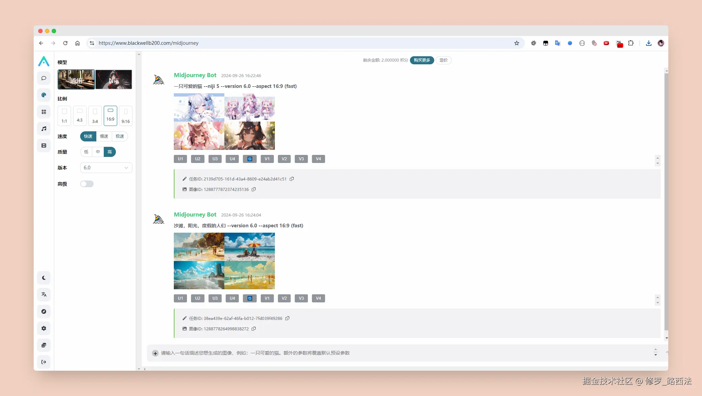Open the settings gear icon in sidebar
The width and height of the screenshot is (702, 396).
point(44,328)
